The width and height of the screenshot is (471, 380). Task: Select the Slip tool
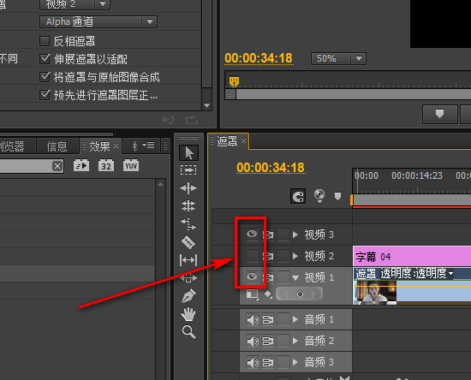coord(188,260)
